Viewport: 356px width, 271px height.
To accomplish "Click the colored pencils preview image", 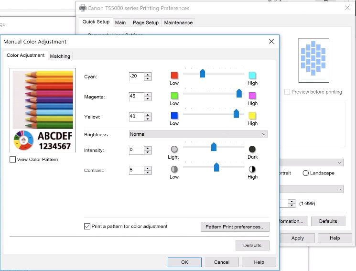I will (x=43, y=100).
